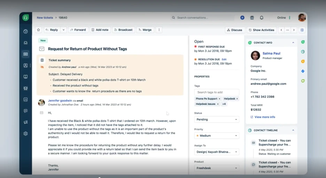Open the knowledge base book icon

(x=25, y=77)
